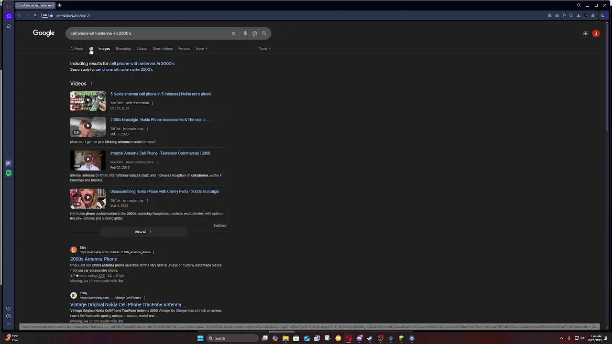This screenshot has width=612, height=344.
Task: Open the profile icon in browser toolbar
Action: click(x=592, y=15)
